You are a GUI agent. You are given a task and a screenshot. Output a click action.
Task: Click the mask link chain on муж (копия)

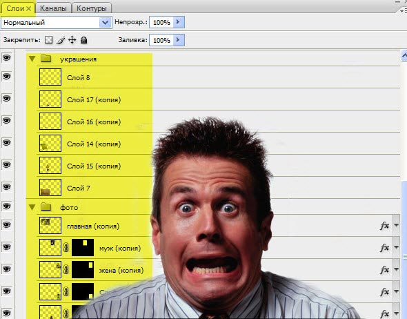point(66,248)
